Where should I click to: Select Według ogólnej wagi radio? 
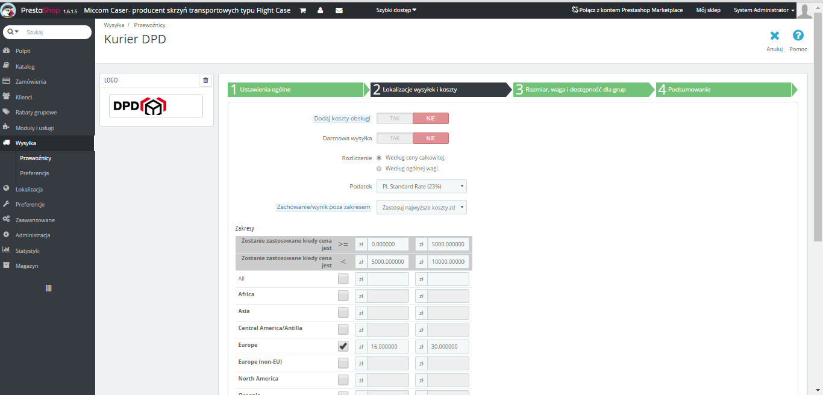379,169
